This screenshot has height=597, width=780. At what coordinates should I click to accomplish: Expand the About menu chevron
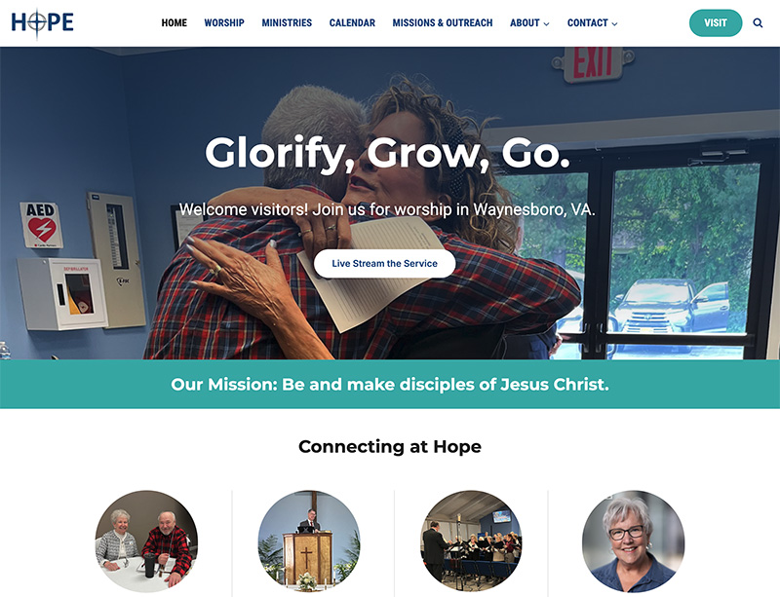click(x=547, y=23)
